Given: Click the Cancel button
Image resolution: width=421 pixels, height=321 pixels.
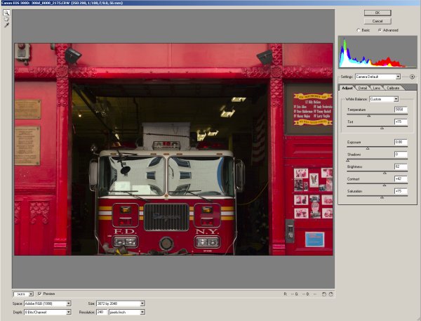Looking at the screenshot, I should (x=377, y=21).
